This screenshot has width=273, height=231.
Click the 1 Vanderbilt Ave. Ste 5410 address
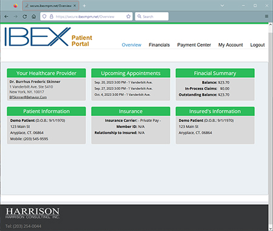(x=31, y=87)
